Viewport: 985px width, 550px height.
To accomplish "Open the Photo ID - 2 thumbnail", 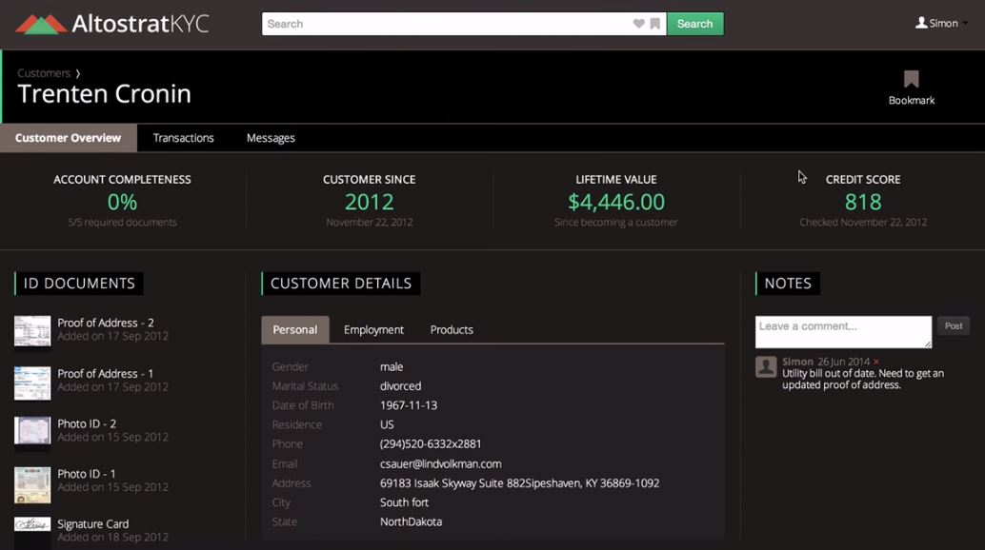I will tap(31, 430).
